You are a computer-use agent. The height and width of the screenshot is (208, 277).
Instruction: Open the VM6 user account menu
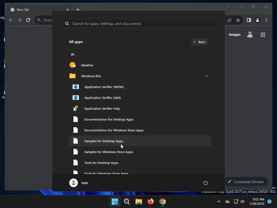tap(79, 183)
